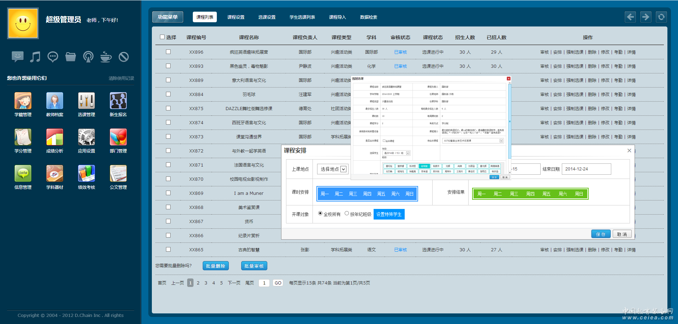The height and width of the screenshot is (324, 678).
Task: Open the 功能菜单 menu
Action: pos(168,17)
